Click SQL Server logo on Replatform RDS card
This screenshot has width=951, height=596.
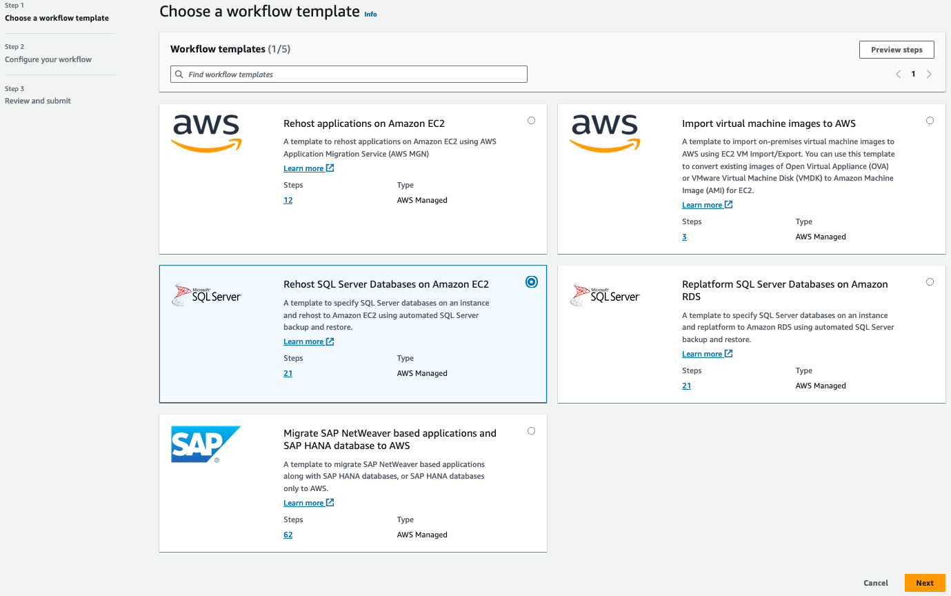point(605,295)
